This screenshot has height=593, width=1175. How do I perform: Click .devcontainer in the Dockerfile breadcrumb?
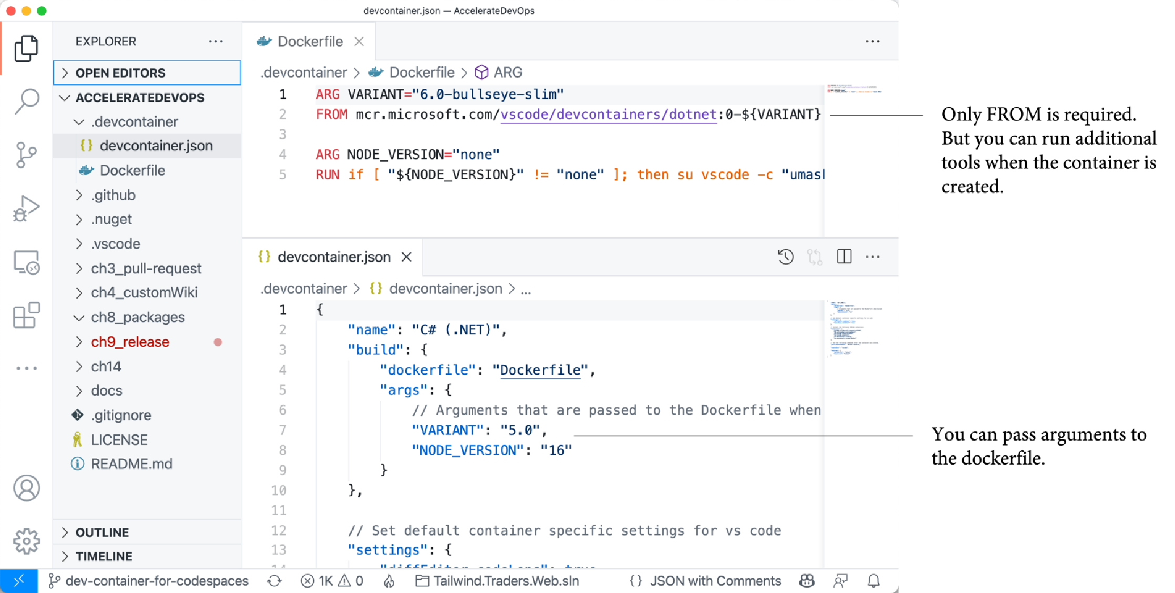click(304, 72)
